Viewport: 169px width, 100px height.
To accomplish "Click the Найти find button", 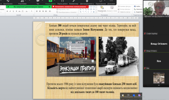I will pos(137,6).
